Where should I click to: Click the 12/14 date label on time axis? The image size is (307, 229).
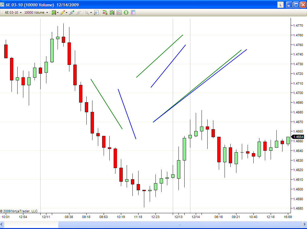coord(195,217)
